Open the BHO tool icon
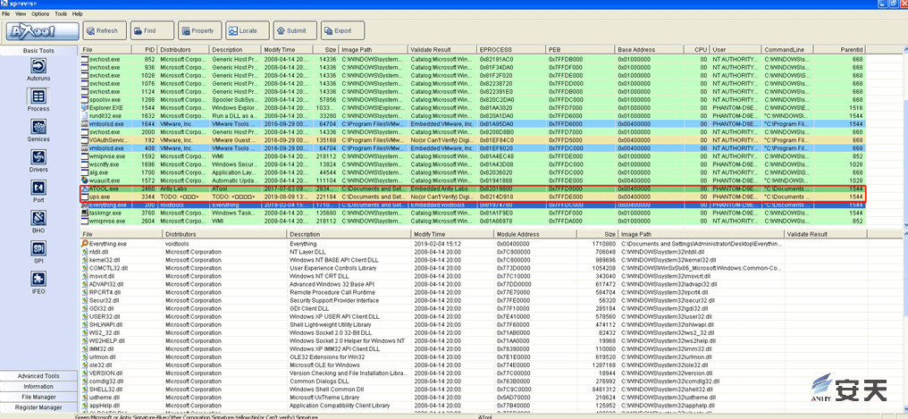This screenshot has width=908, height=419. click(x=38, y=219)
